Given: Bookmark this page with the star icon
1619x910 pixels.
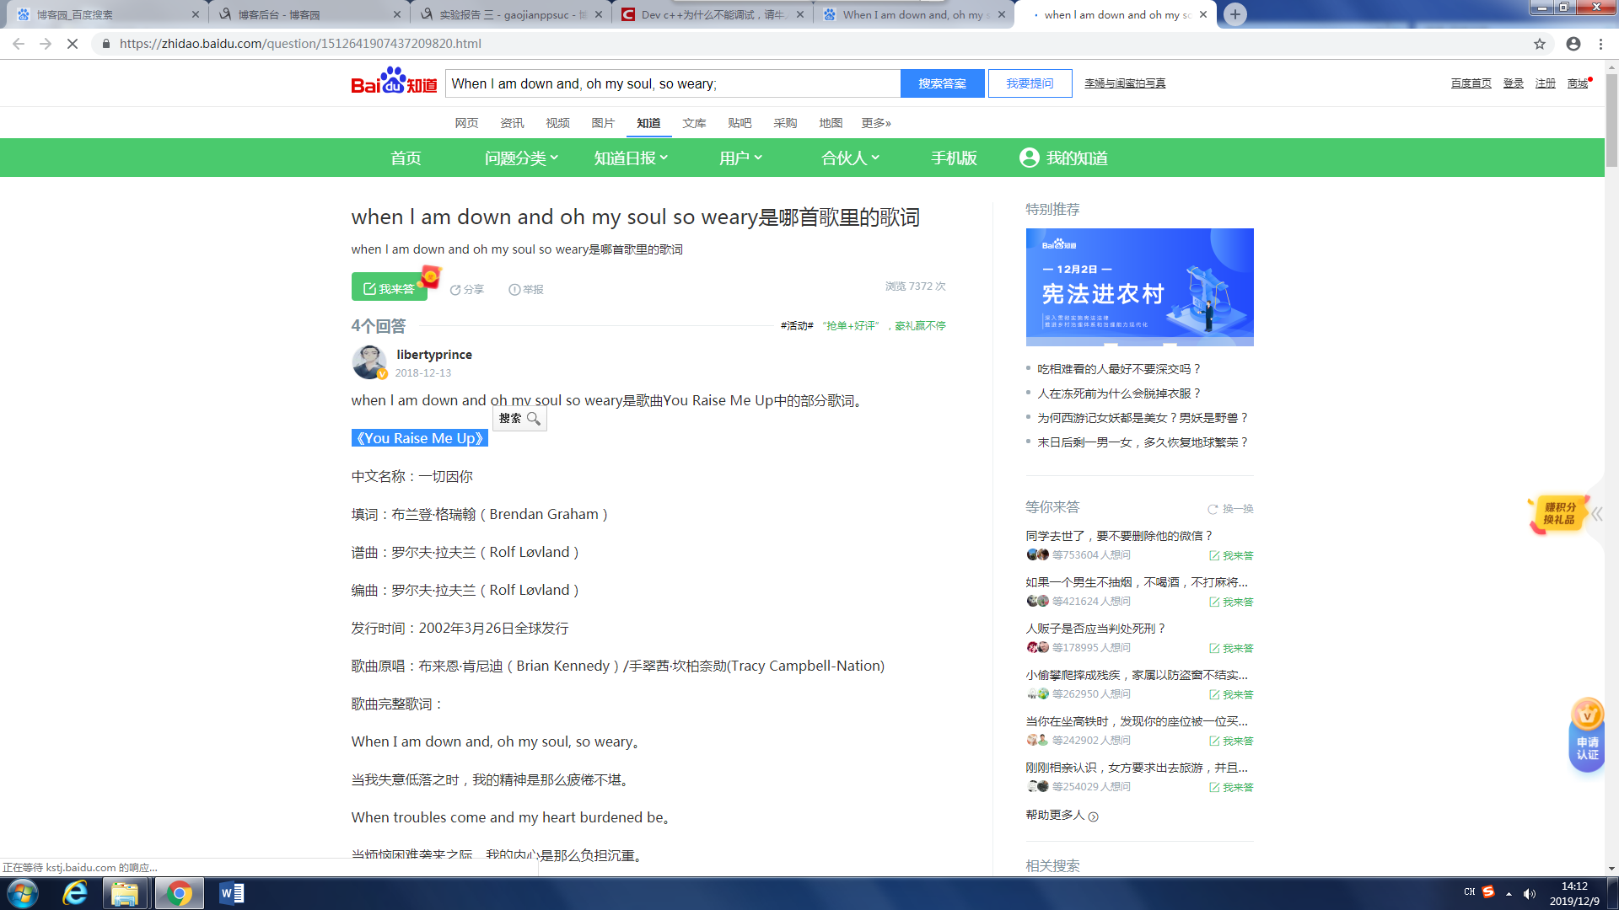Looking at the screenshot, I should (1540, 44).
